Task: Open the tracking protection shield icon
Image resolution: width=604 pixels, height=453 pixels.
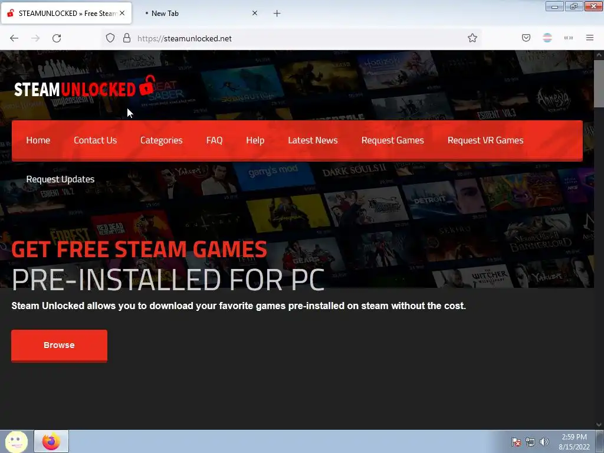Action: point(110,38)
